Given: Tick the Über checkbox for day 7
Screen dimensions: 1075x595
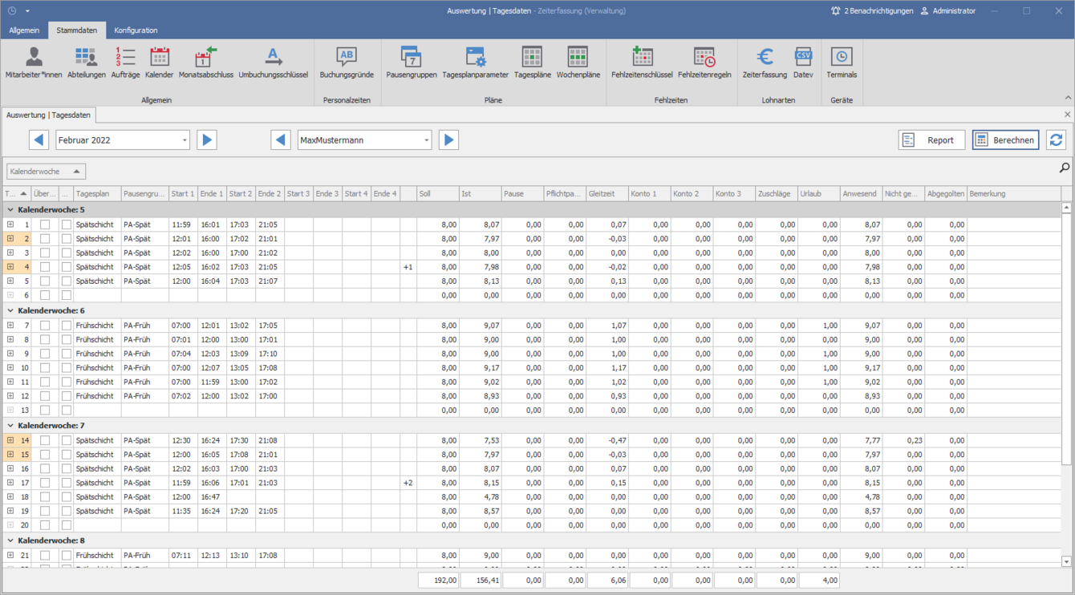Looking at the screenshot, I should pos(45,326).
